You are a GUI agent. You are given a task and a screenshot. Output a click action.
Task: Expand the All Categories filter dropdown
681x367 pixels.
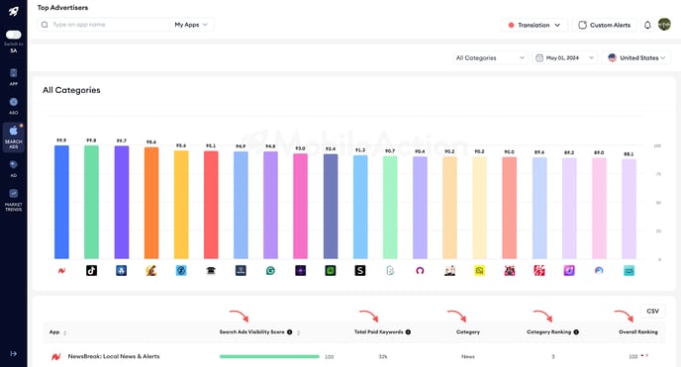pos(490,57)
